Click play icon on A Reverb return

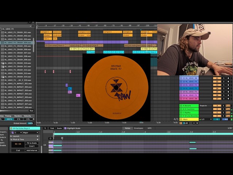pyautogui.click(x=181, y=106)
